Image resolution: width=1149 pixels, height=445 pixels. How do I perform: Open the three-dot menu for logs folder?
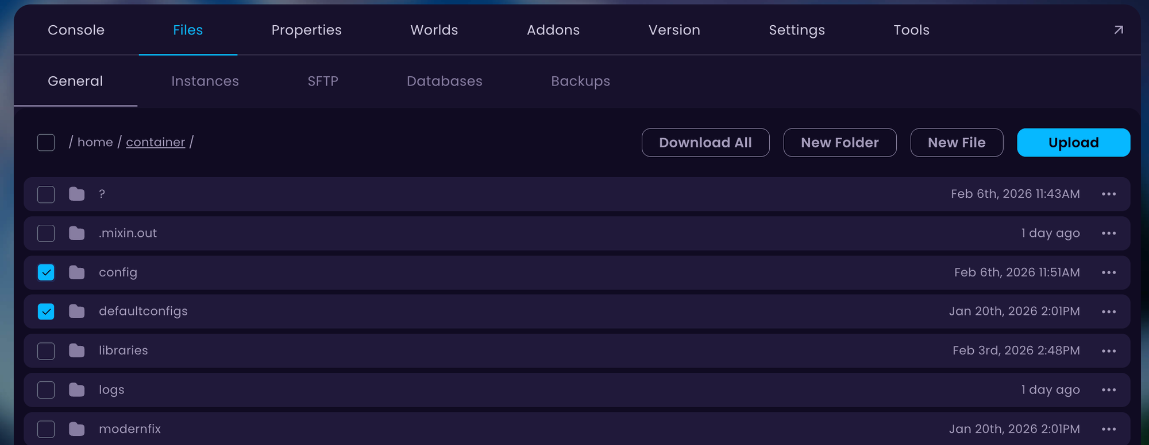1109,390
